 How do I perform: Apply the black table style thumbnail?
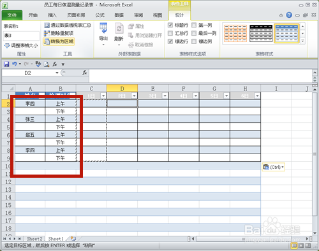pos(261,33)
